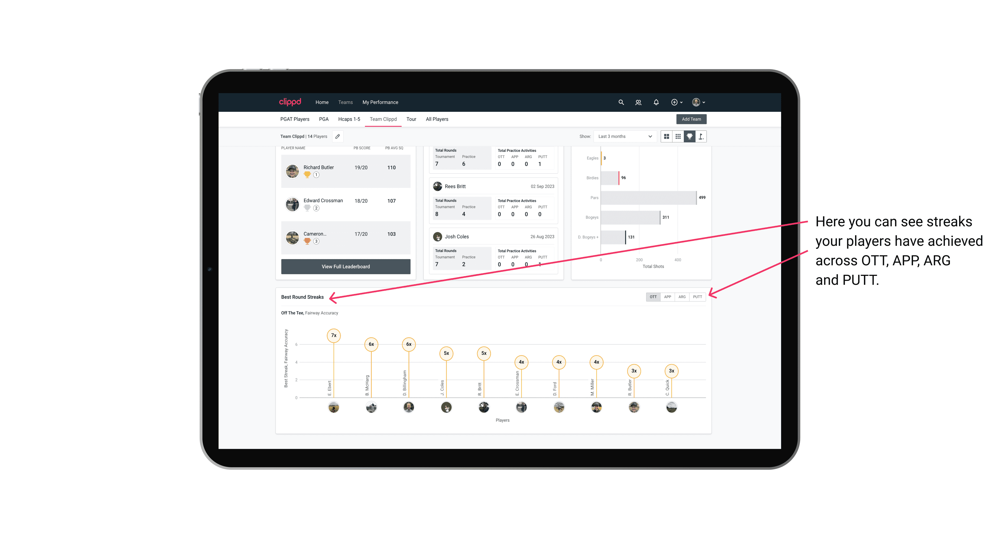Select the PUTT streak filter icon

(697, 296)
